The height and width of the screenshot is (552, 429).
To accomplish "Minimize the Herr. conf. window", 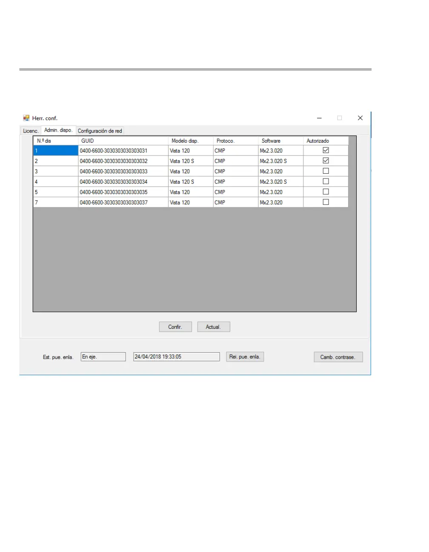I will 319,118.
